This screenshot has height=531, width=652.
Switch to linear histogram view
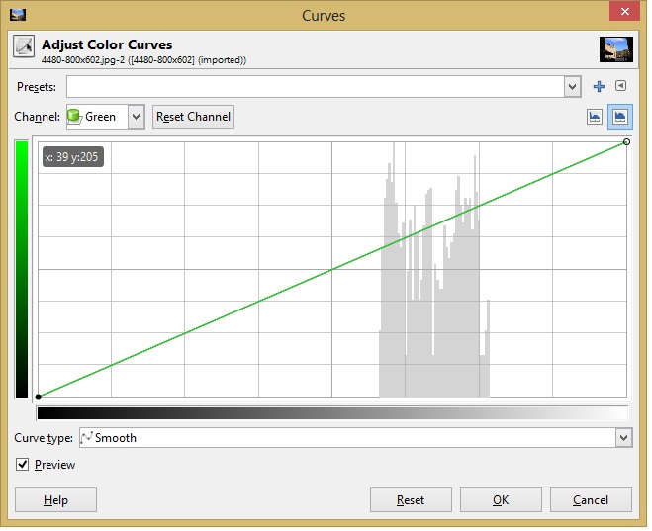point(595,117)
